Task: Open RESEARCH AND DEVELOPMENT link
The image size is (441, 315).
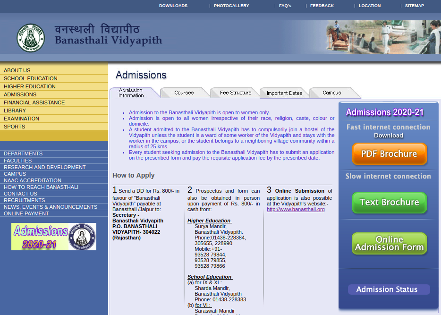Action: pyautogui.click(x=44, y=167)
